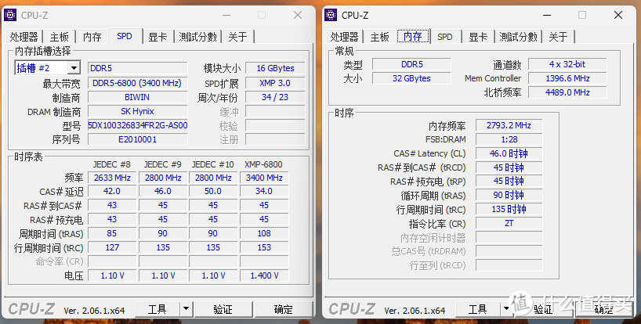Click the 确定 button in the left window
Screen dimensions: 641x324
[284, 309]
